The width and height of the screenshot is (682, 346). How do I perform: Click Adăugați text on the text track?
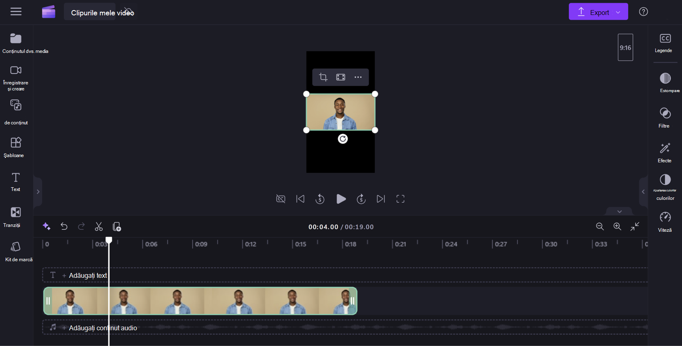[88, 275]
